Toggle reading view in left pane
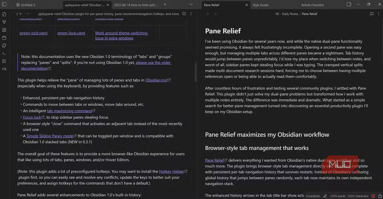 [184, 14]
